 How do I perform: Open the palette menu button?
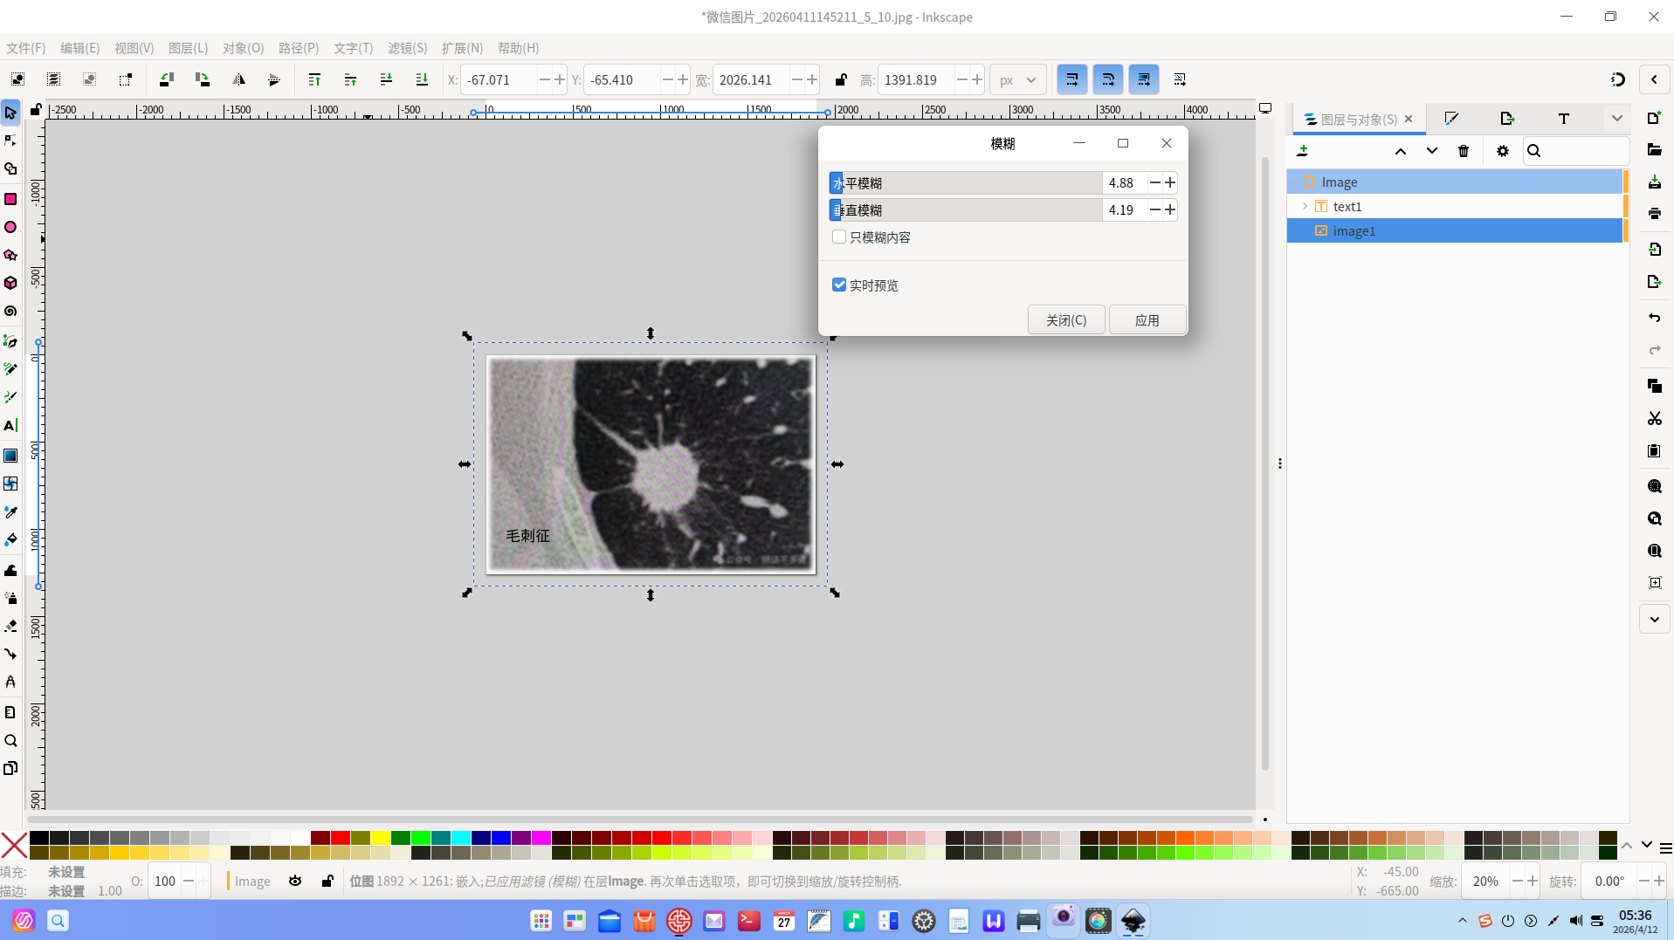coord(1665,848)
